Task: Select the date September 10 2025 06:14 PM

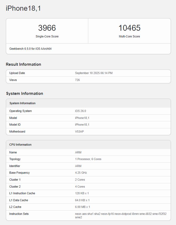Action: point(94,73)
